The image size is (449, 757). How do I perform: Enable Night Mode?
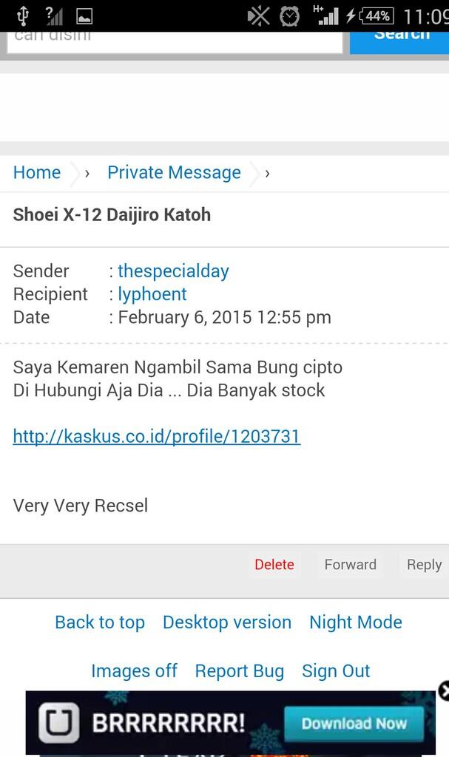click(x=355, y=622)
